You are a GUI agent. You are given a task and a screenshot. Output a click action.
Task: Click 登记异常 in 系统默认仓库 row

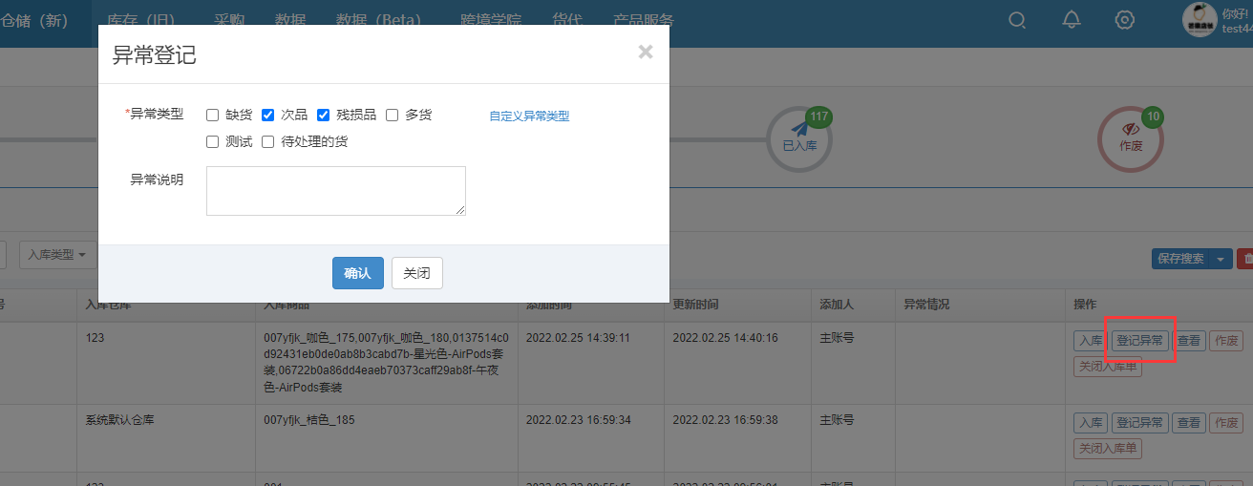point(1140,422)
